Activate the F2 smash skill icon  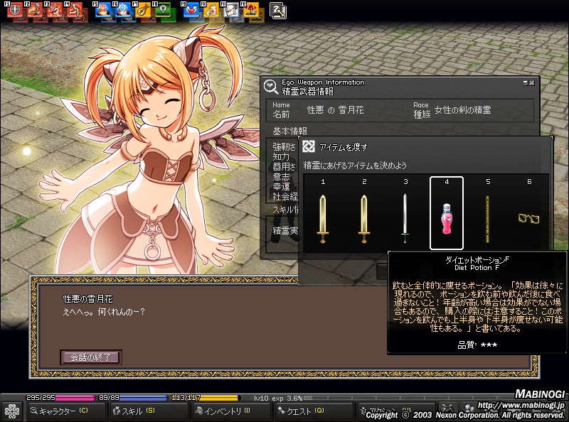(35, 10)
